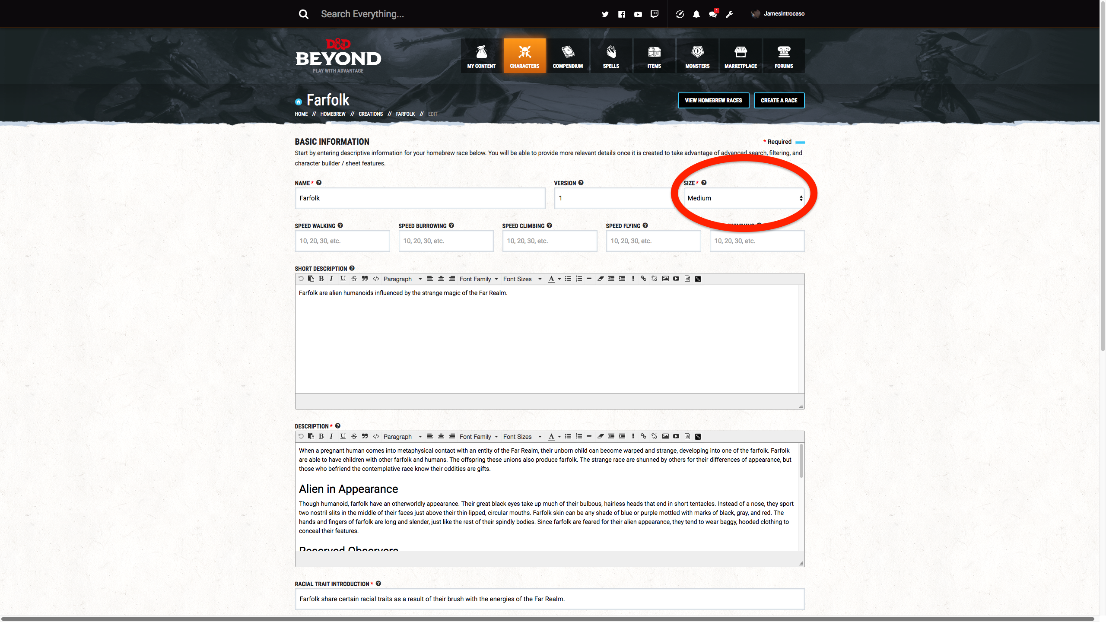Click the notifications bell icon
Image resolution: width=1106 pixels, height=622 pixels.
click(696, 14)
